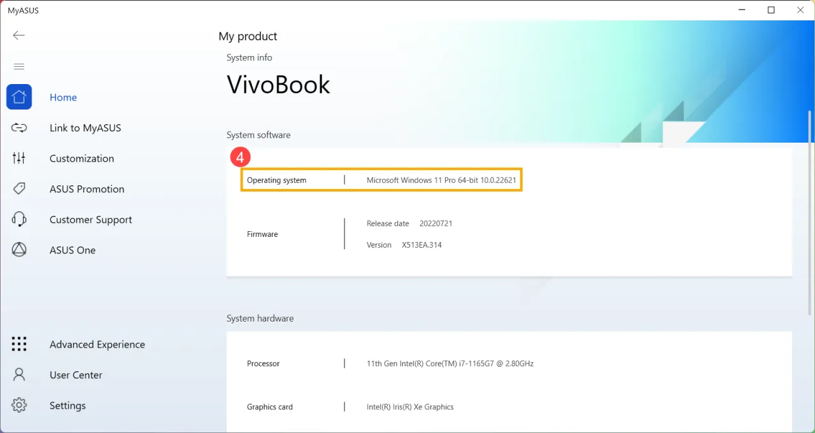Screen dimensions: 815x433
Task: Click the 'System software' section heading
Action: pyautogui.click(x=259, y=135)
